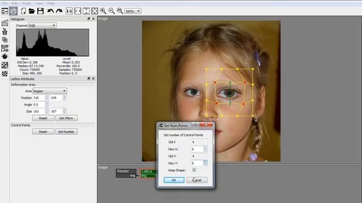
Task: Fit image to height
Action: [86, 11]
